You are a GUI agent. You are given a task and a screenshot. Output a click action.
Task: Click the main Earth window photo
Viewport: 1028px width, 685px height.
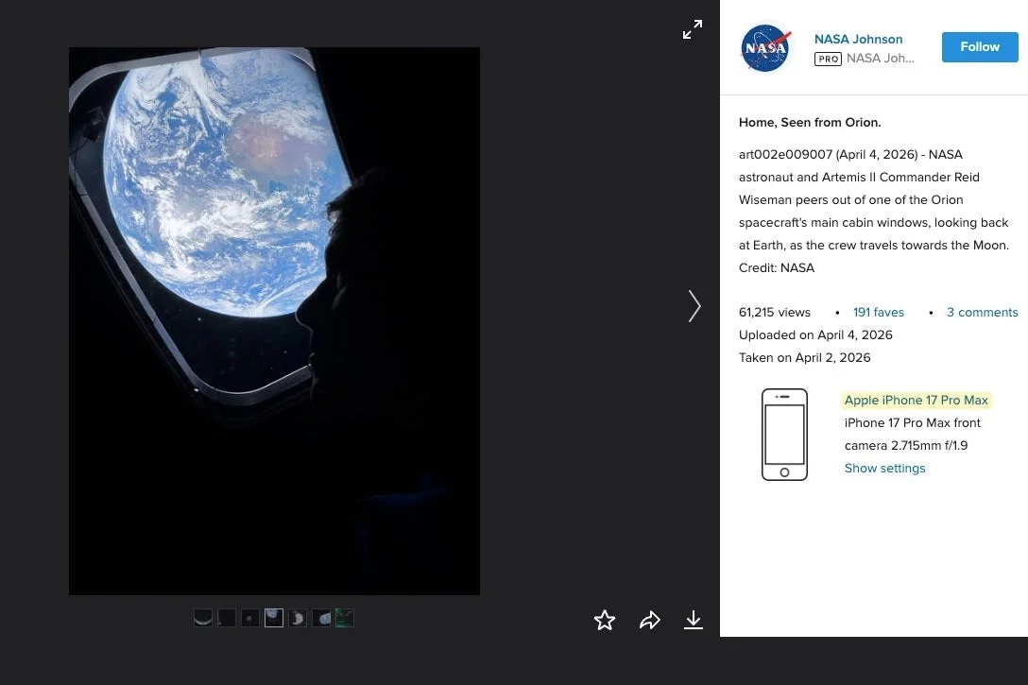(274, 321)
